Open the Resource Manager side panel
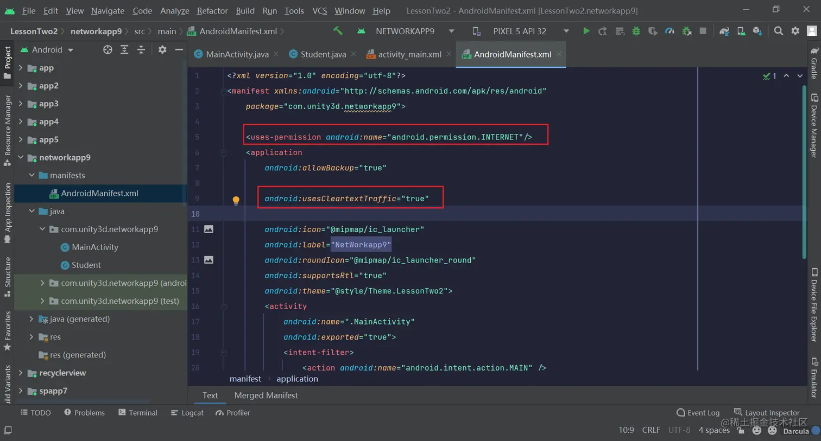This screenshot has width=821, height=441. tap(8, 130)
